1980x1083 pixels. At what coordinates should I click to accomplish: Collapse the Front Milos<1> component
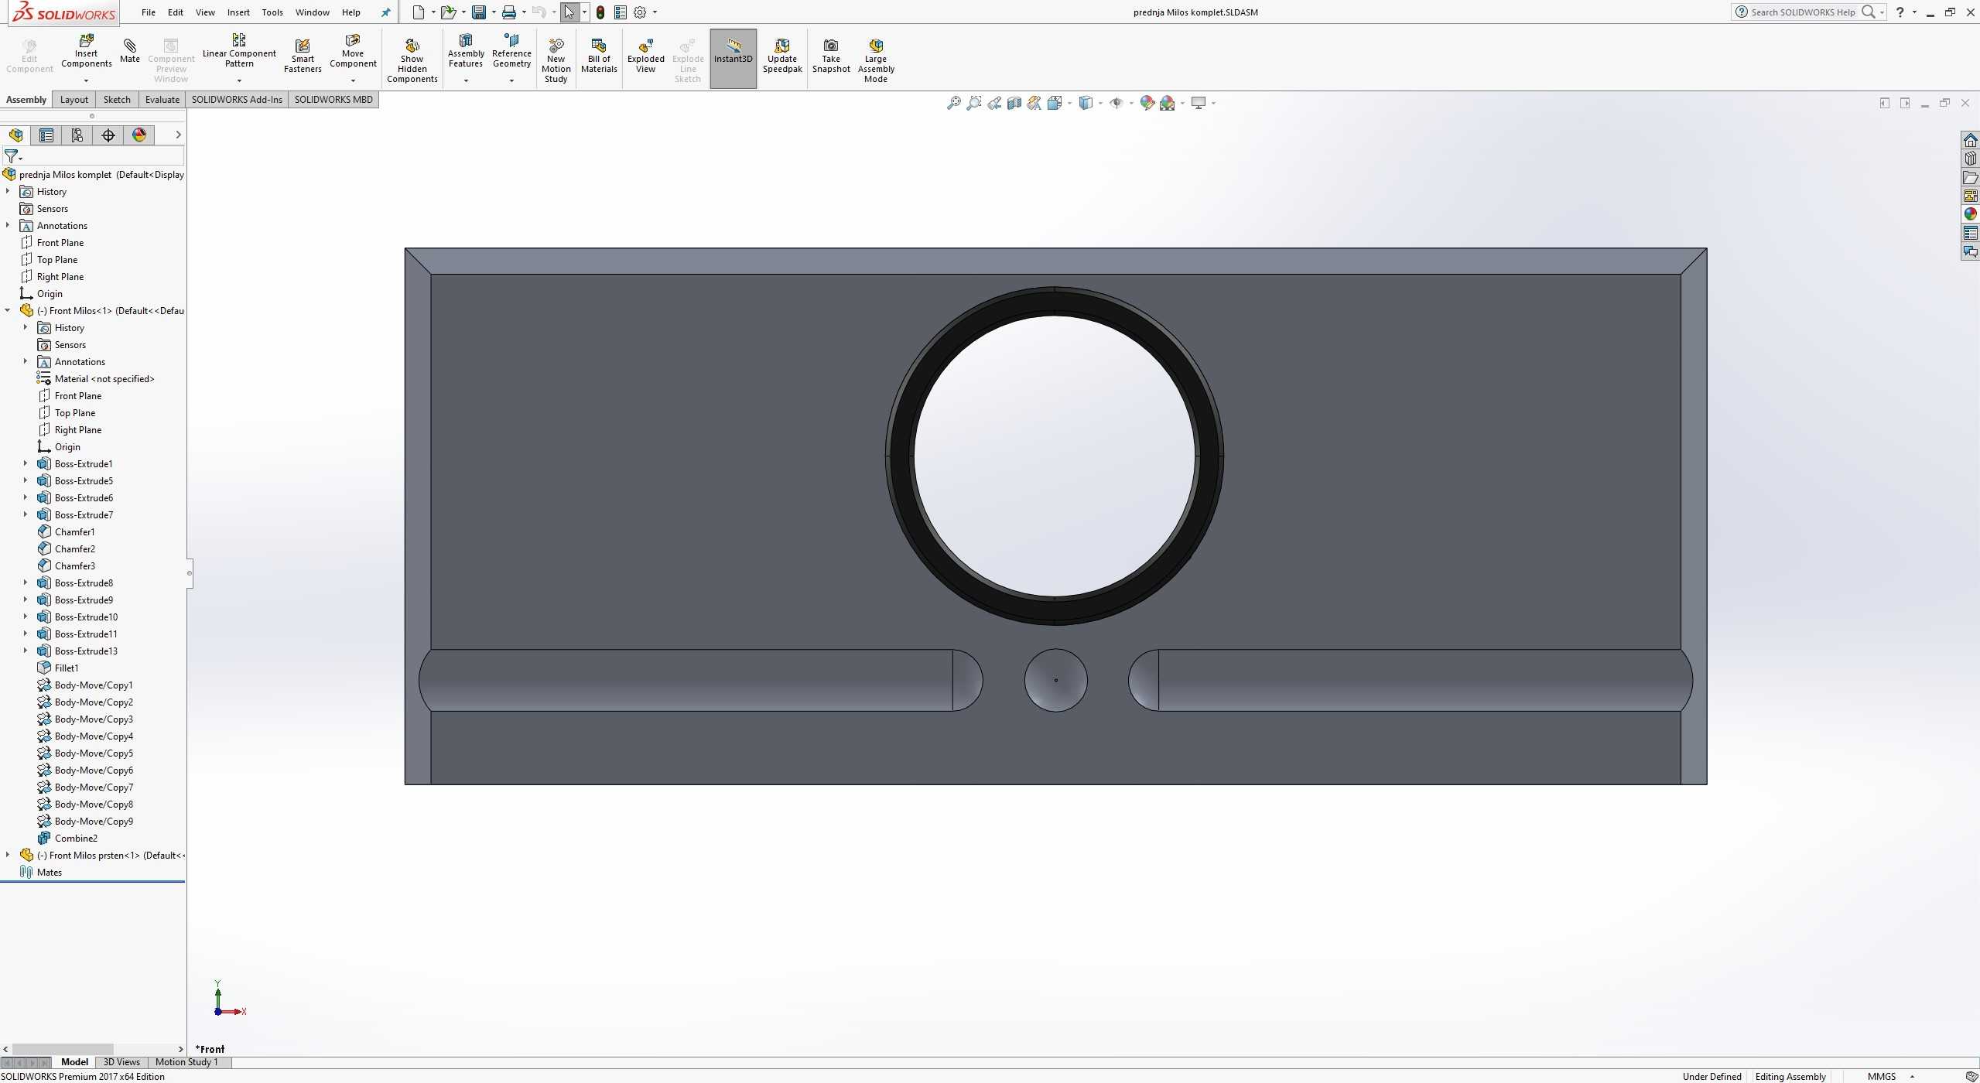coord(8,311)
